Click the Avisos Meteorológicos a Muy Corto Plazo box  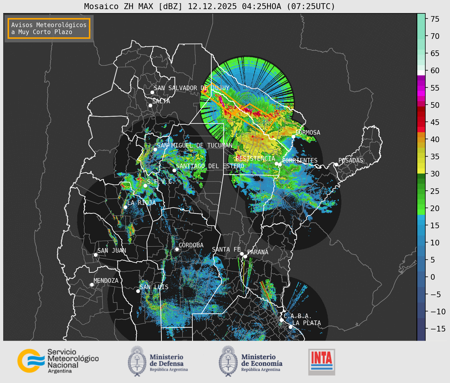[49, 28]
